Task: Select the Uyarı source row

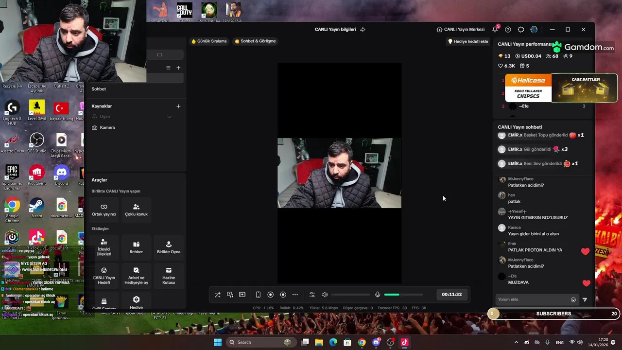Action: [137, 117]
